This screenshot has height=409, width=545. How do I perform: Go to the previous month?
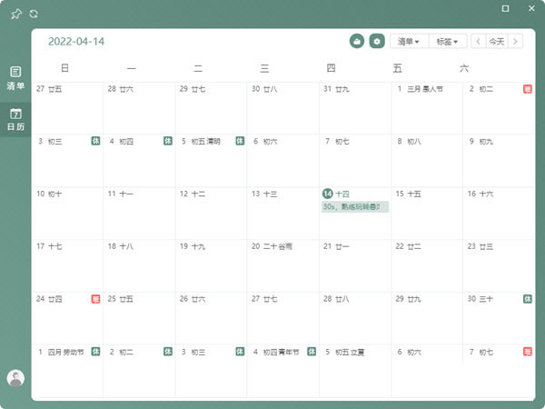478,41
